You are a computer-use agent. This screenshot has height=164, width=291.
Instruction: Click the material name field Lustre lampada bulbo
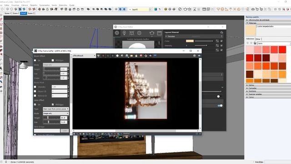point(274,26)
